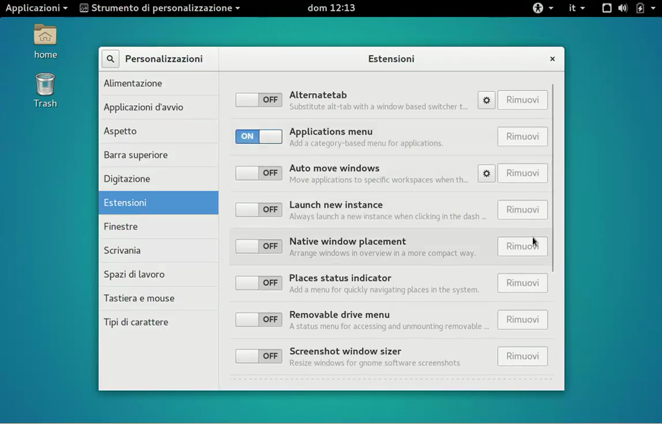Image resolution: width=662 pixels, height=424 pixels.
Task: Click Rimuovi for Screenshot window sizer
Action: tap(522, 356)
